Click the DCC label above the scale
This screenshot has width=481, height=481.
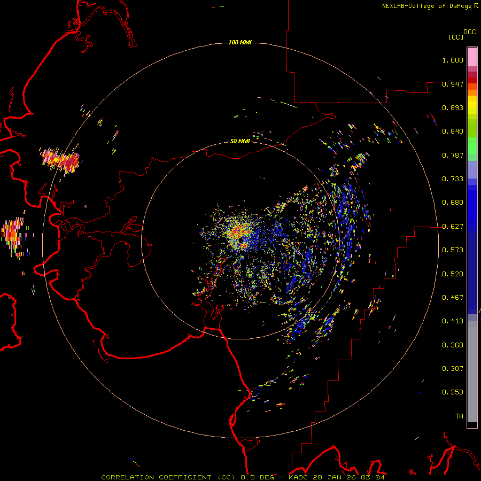point(470,32)
